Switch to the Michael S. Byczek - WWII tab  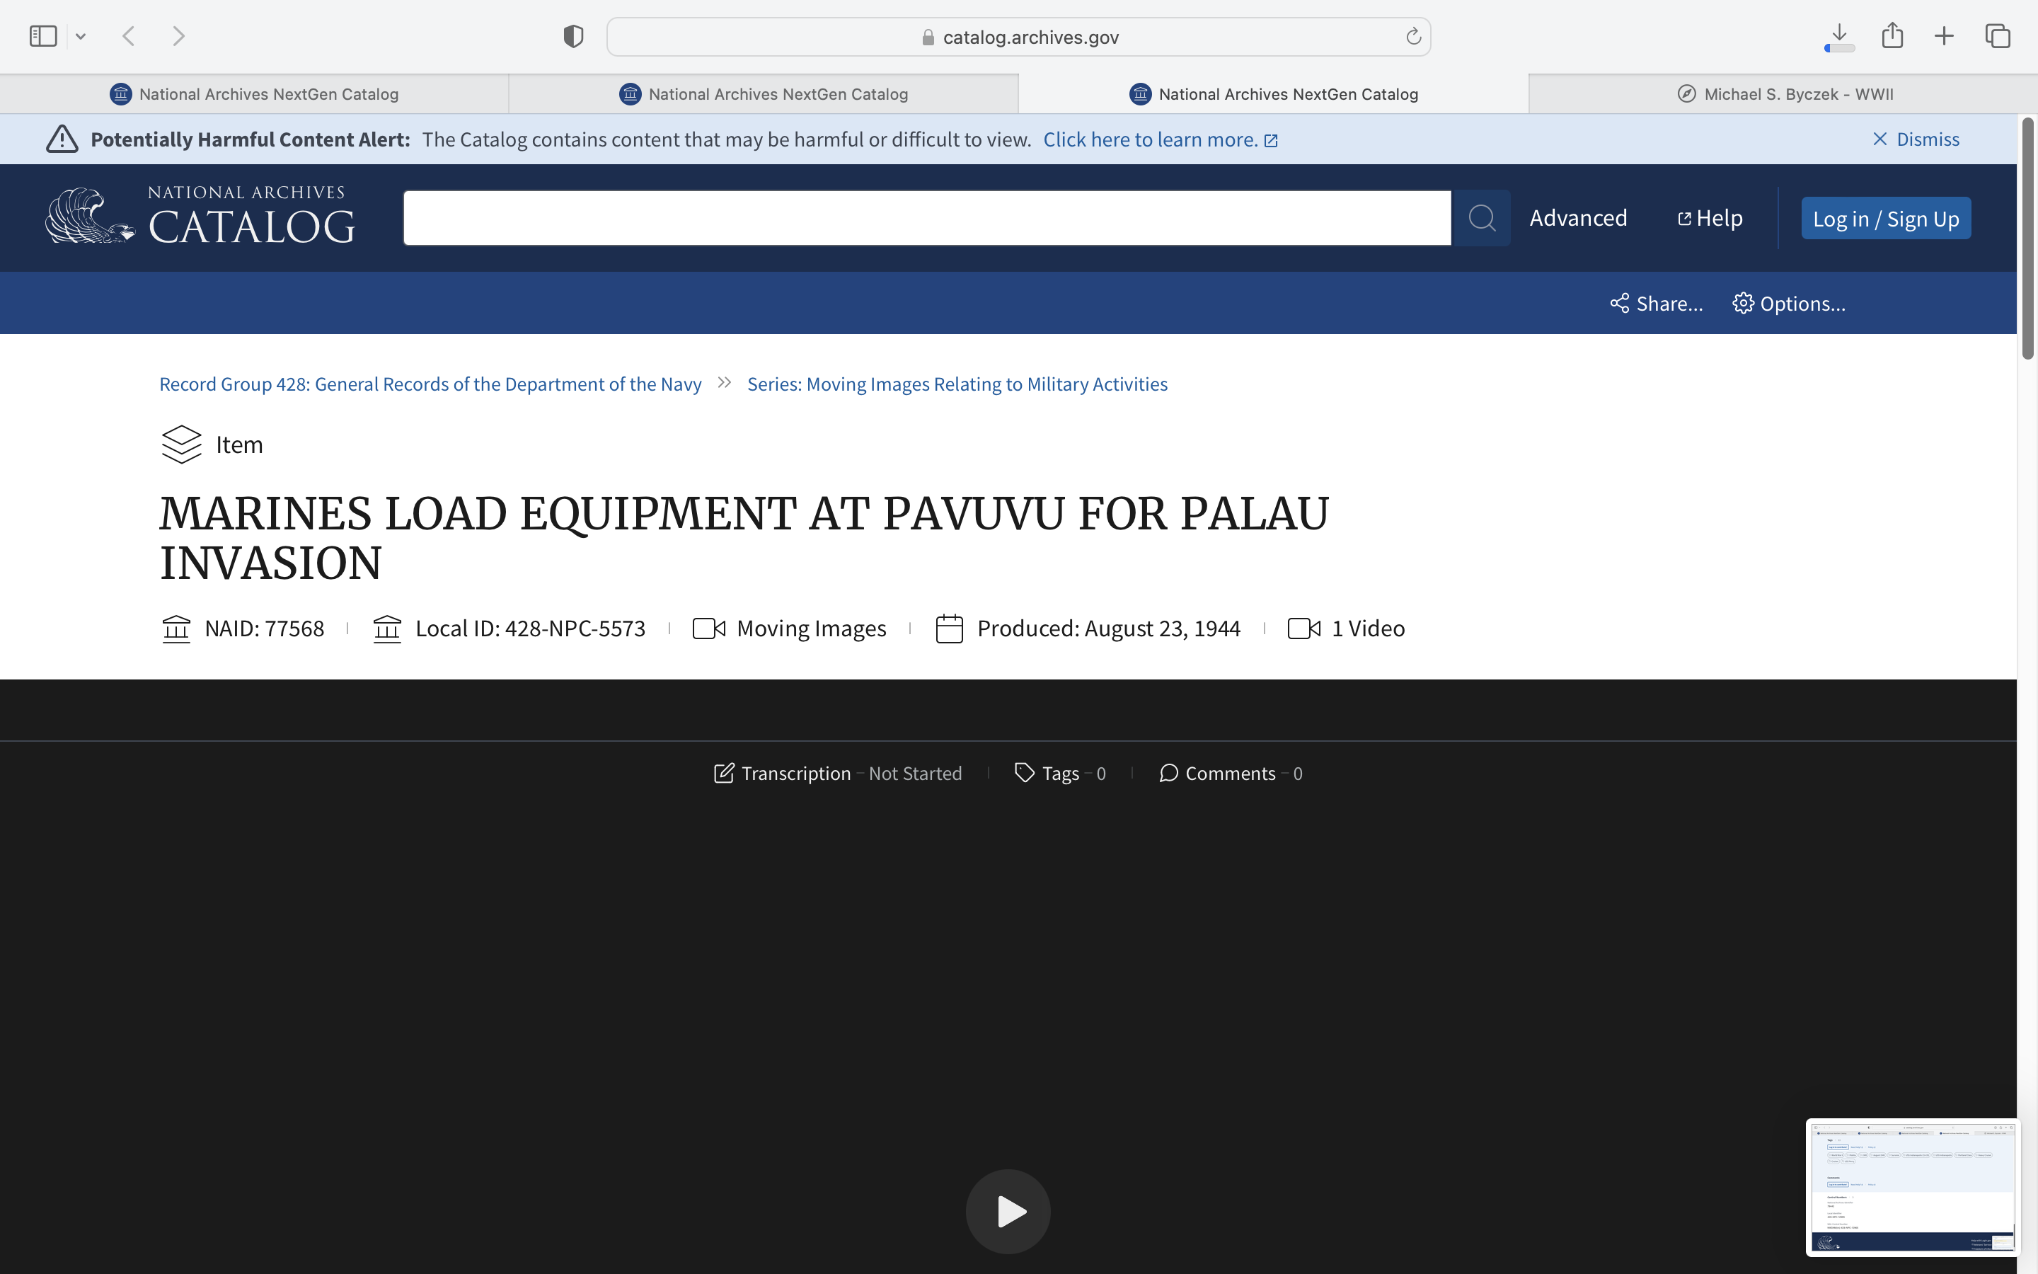click(1785, 94)
